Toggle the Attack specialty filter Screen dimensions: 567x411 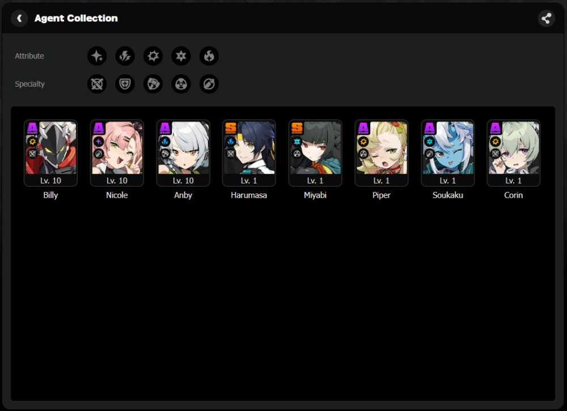tap(97, 84)
